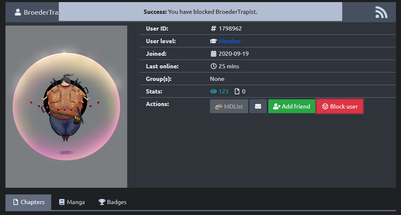Open the envelope message button
Viewport: 401px width, 215px height.
click(258, 106)
